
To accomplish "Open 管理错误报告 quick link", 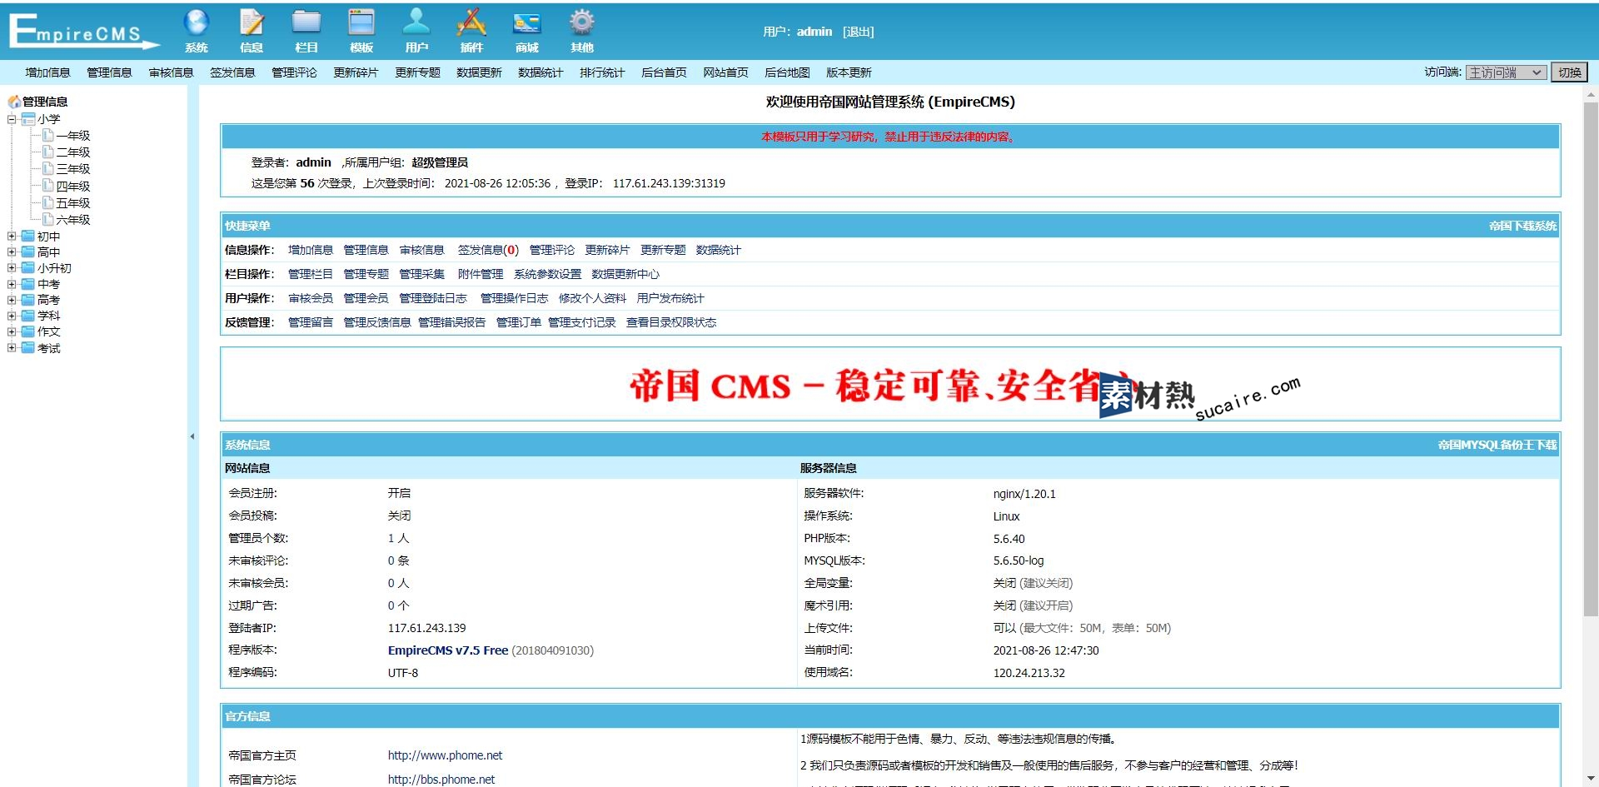I will pos(451,322).
